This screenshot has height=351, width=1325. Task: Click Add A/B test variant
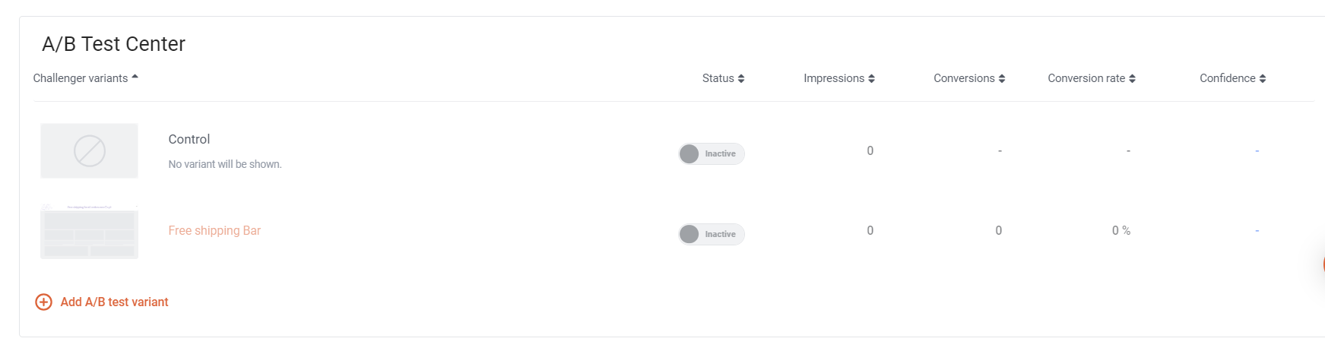pyautogui.click(x=114, y=302)
